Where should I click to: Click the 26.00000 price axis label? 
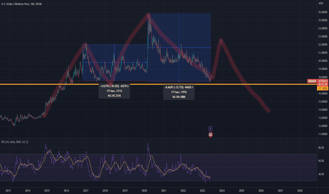(x=323, y=12)
